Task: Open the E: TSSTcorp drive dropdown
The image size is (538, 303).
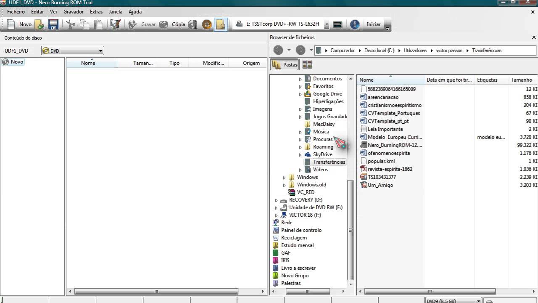Action: 327,24
